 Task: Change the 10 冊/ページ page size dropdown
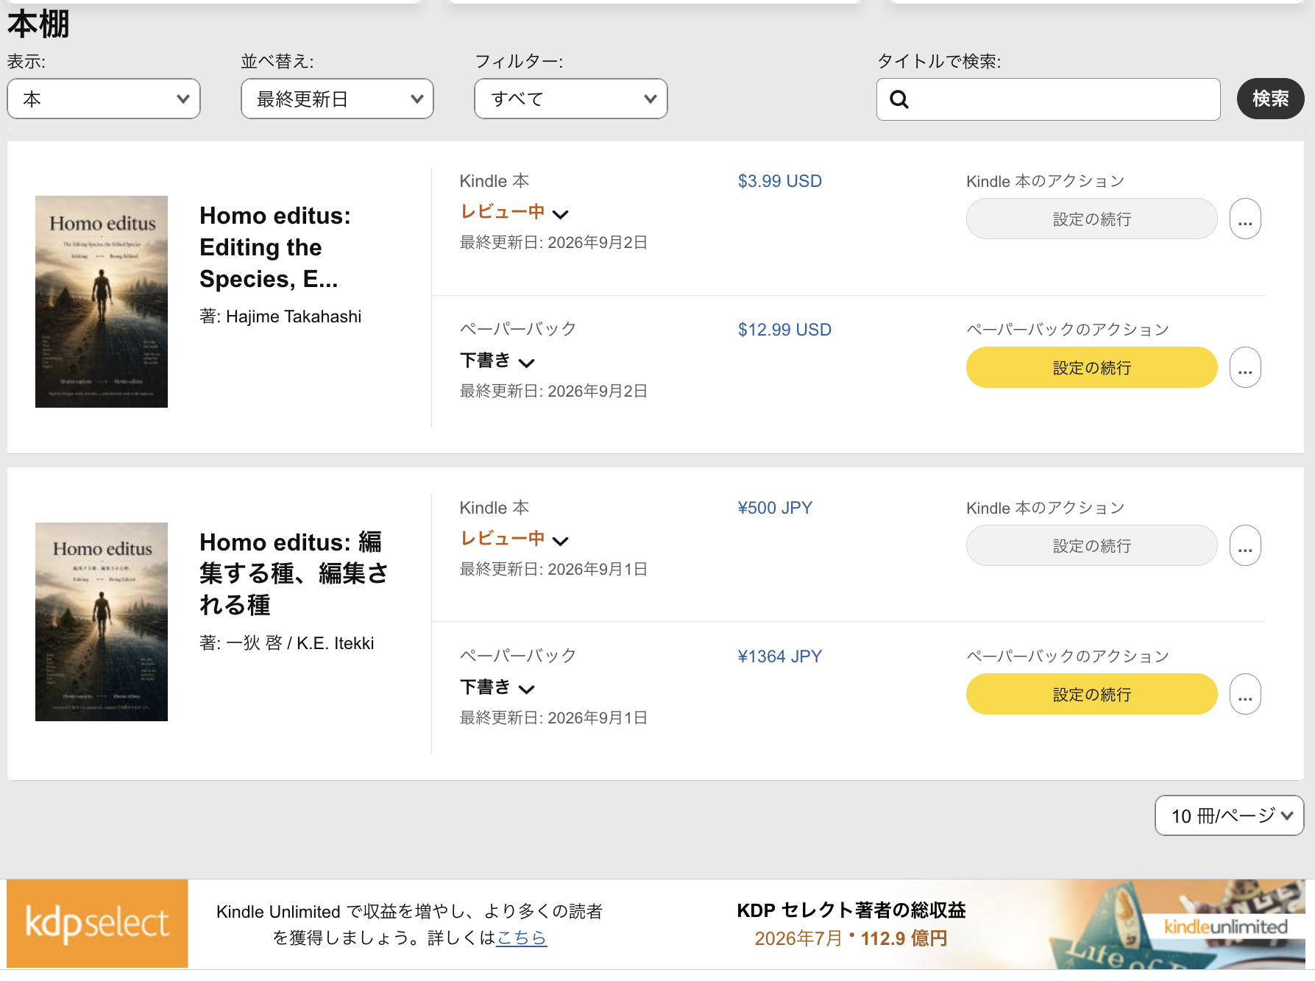(x=1230, y=815)
